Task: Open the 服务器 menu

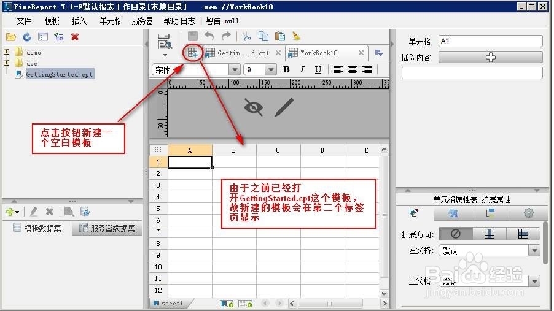Action: pyautogui.click(x=142, y=21)
